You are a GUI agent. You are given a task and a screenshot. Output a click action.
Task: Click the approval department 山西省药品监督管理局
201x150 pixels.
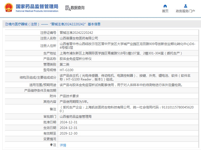click(x=76, y=117)
